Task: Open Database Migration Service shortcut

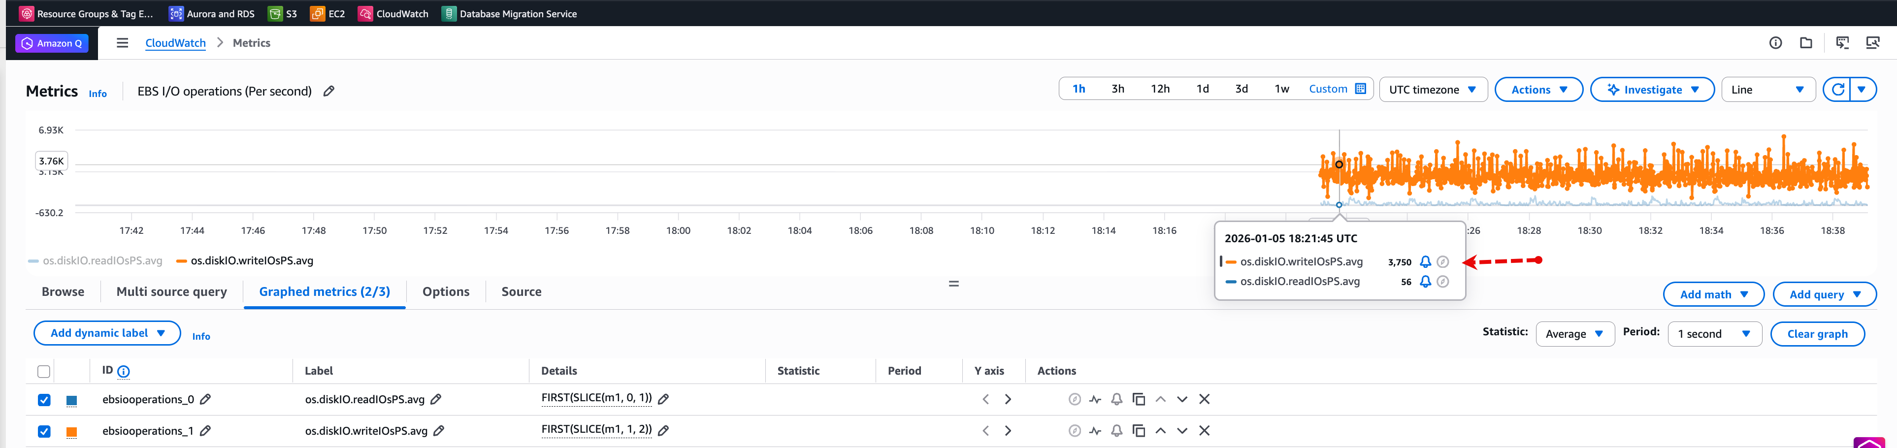Action: pos(510,13)
